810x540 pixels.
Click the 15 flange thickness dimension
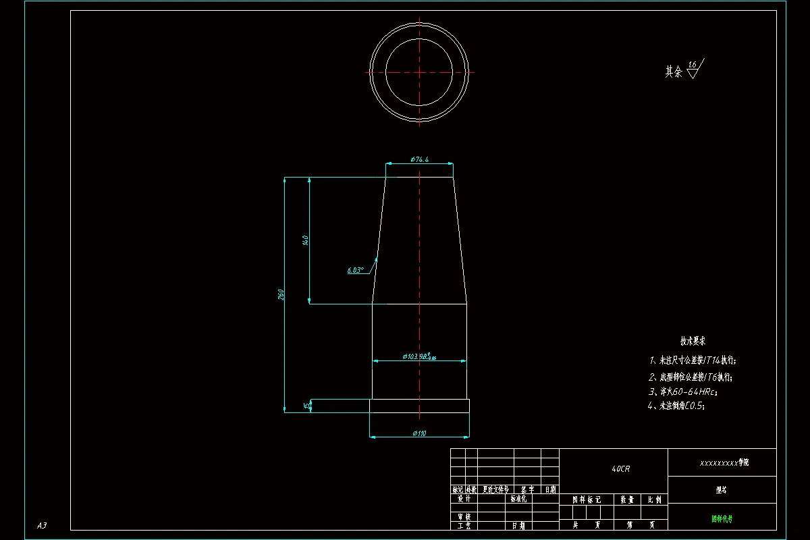point(307,406)
